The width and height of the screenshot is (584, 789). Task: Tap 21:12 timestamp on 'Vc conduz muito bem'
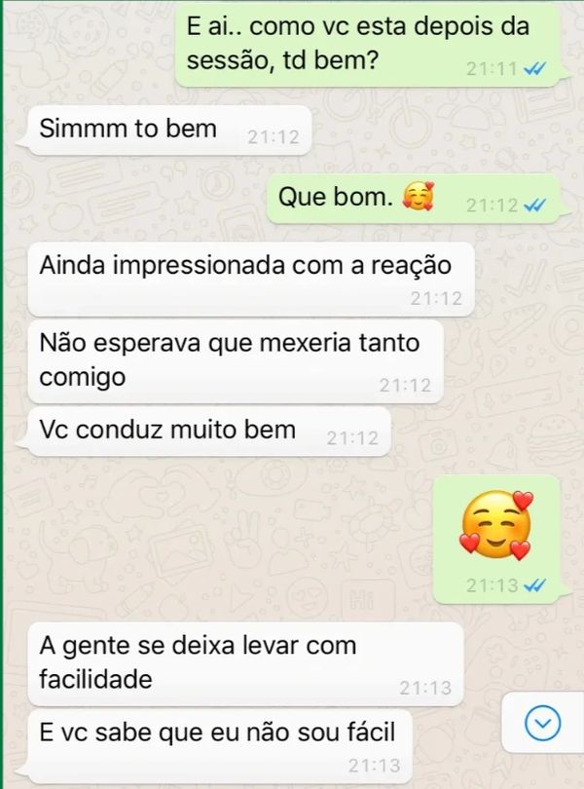pyautogui.click(x=352, y=438)
